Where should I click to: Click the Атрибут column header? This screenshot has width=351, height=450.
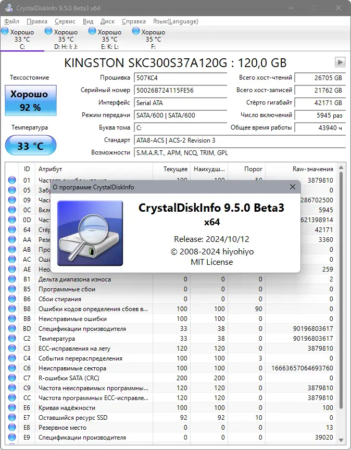pos(94,169)
